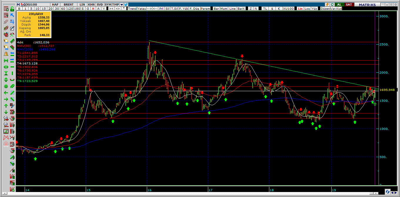
Task: Toggle Log scale mode
Action: (307, 9)
